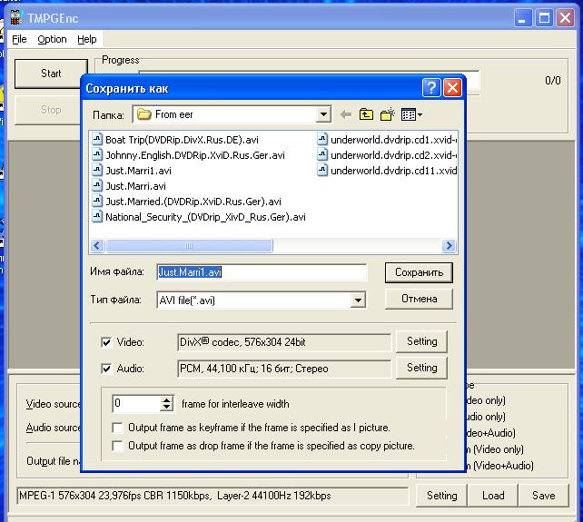Open Audio codec Setting button
Viewport: 583px width, 522px height.
coord(421,368)
